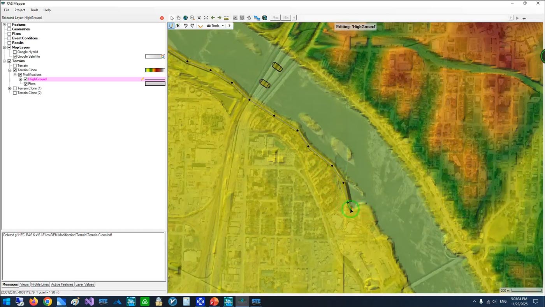Viewport: 545px width, 307px height.
Task: Activate the Pan hand tool
Action: pos(179,18)
